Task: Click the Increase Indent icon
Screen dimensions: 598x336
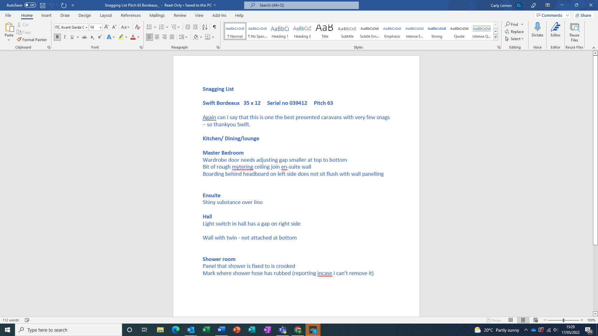Action: coord(195,27)
